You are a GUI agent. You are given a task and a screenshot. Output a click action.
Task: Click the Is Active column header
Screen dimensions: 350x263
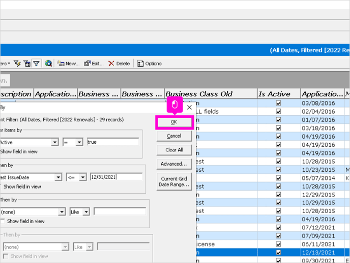coord(279,94)
